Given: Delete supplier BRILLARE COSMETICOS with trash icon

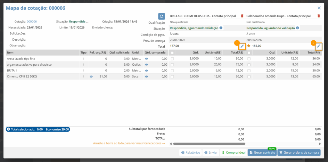Looking at the screenshot, I should point(242,16).
